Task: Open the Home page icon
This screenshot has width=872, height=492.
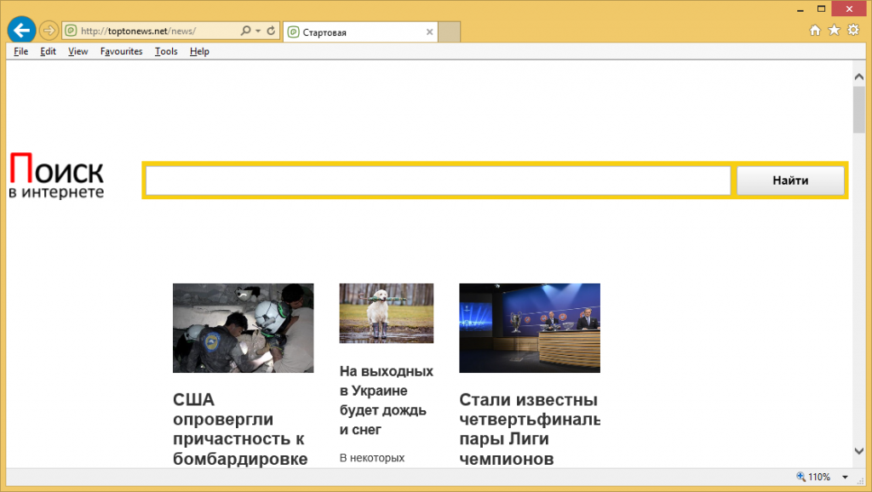Action: [x=815, y=31]
